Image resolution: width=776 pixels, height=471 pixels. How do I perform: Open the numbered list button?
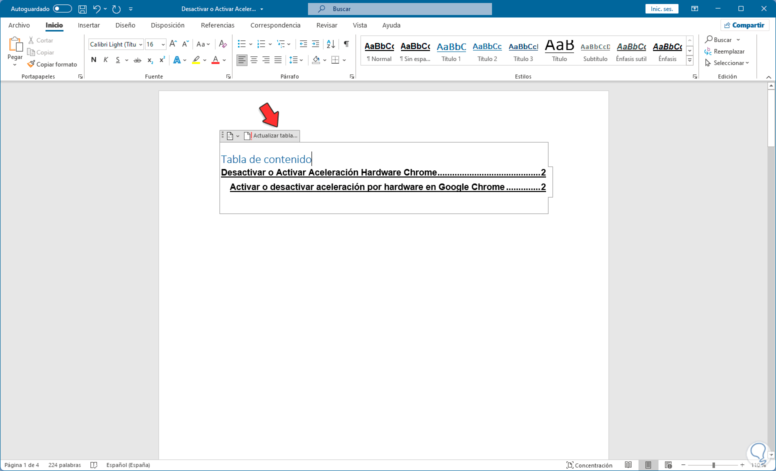[261, 44]
